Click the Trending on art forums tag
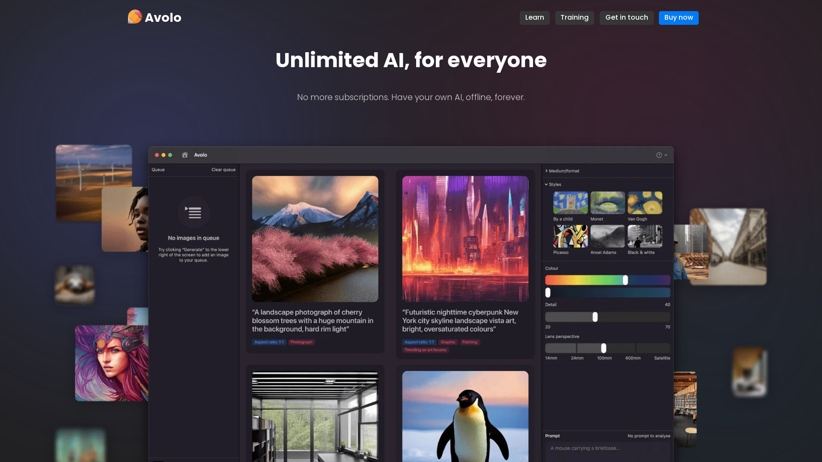 (x=425, y=350)
